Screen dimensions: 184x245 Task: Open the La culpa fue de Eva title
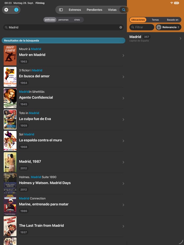pos(35,119)
